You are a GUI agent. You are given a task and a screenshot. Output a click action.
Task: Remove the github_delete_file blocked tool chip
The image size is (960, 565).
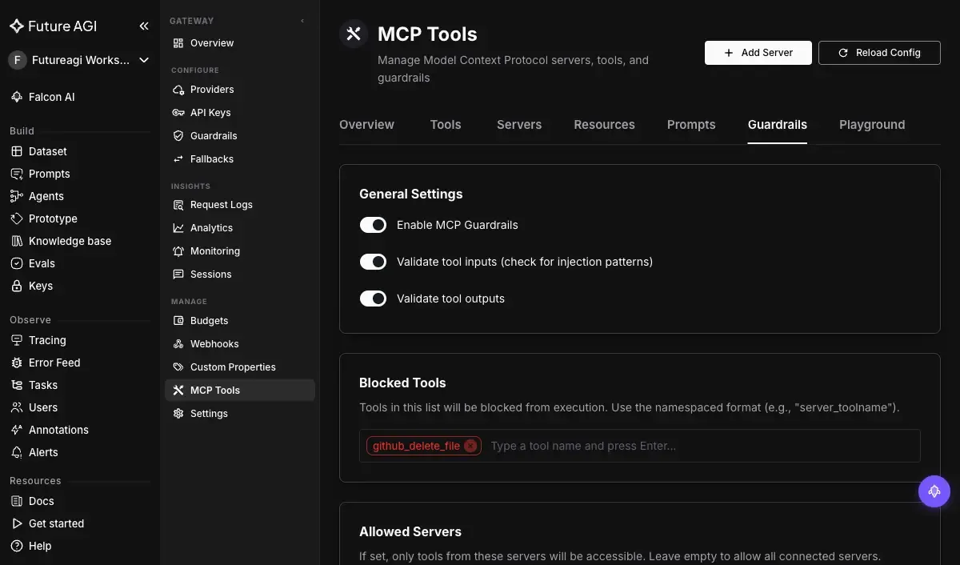(x=470, y=446)
